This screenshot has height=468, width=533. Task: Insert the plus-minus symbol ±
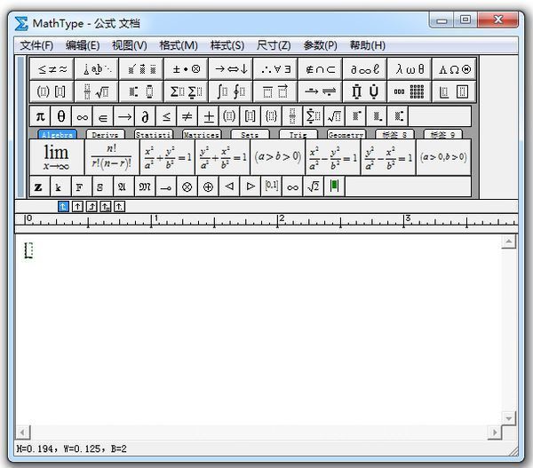[x=208, y=116]
